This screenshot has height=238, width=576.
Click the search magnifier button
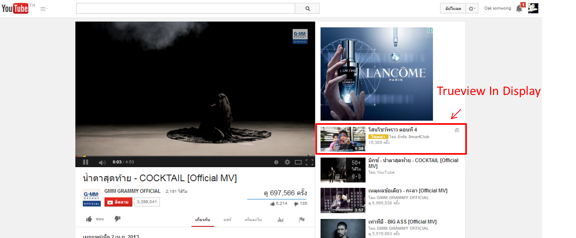pyautogui.click(x=307, y=8)
